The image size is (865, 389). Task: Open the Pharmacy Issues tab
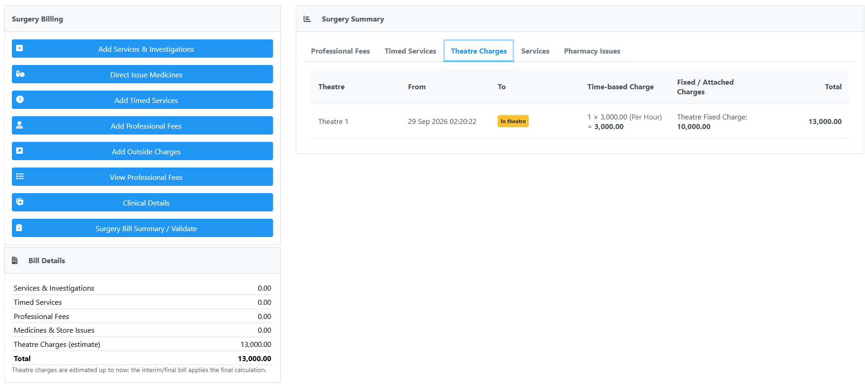(x=592, y=51)
